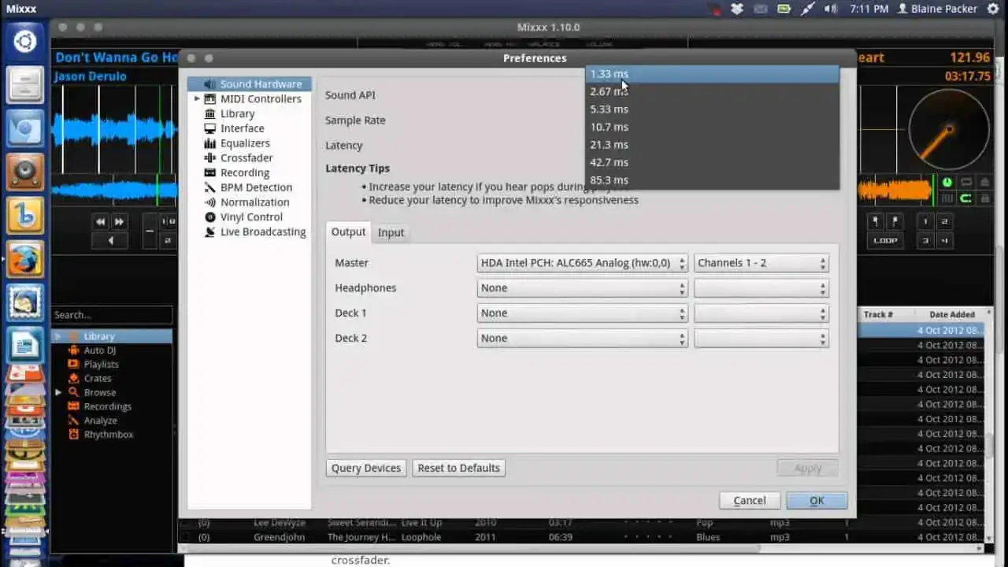Open Normalization preferences via its waves icon
1008x567 pixels.
pos(209,202)
